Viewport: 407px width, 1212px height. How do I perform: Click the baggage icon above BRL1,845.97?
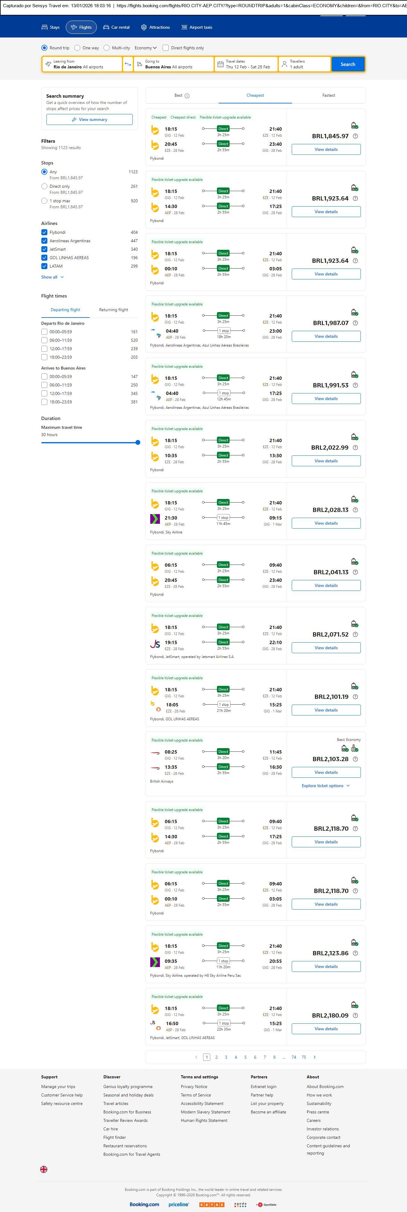click(355, 125)
